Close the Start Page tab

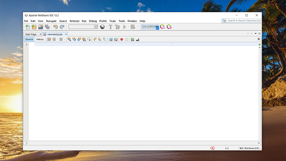40,34
